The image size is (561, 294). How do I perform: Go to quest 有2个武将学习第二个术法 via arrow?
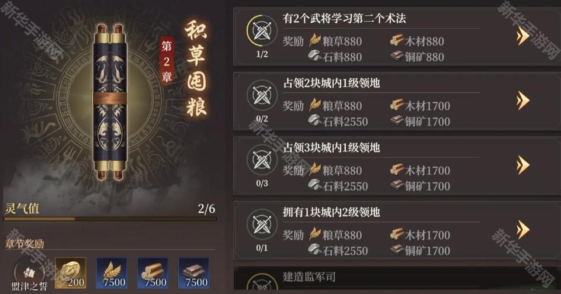click(x=522, y=36)
